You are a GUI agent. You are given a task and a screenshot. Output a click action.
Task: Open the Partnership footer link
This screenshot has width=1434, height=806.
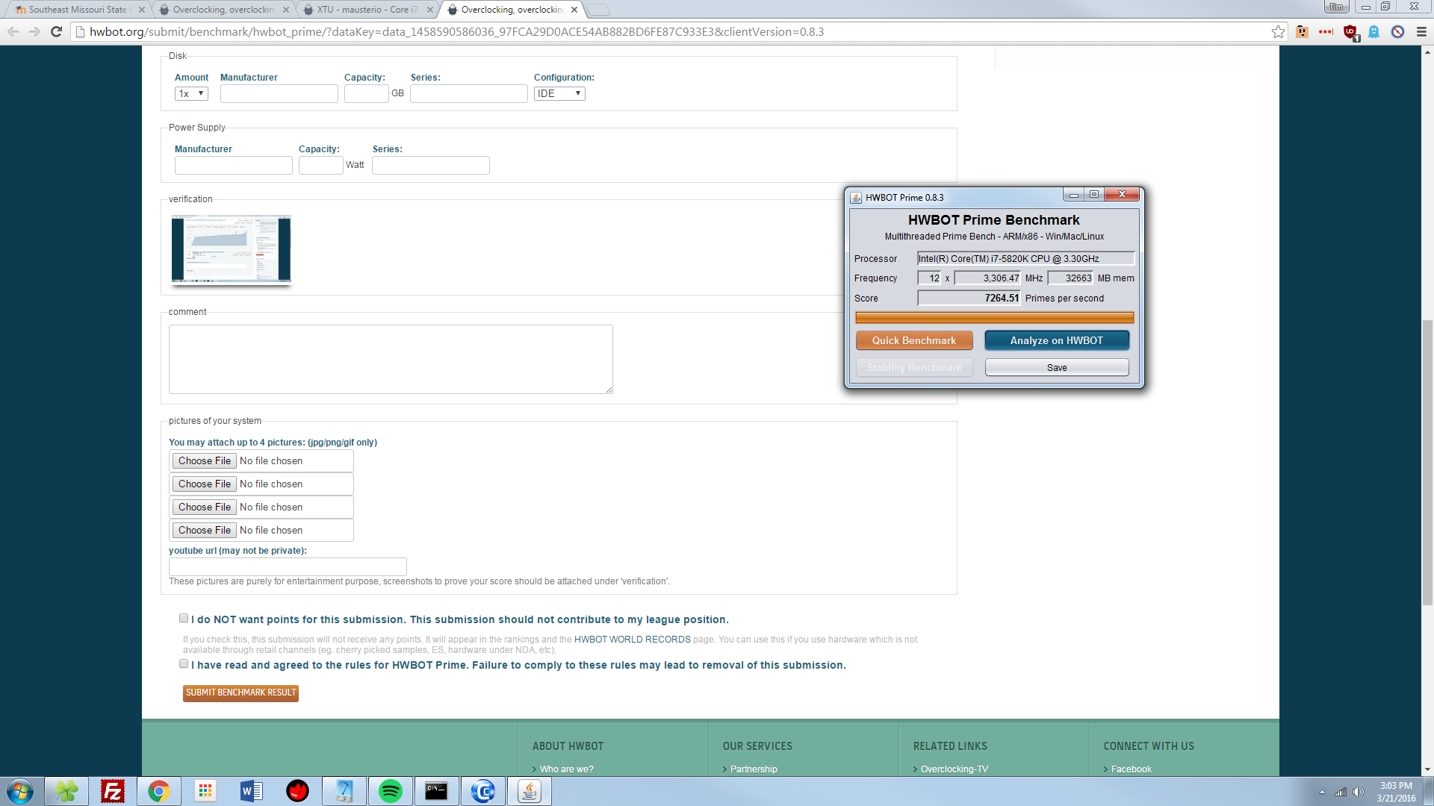pyautogui.click(x=754, y=769)
